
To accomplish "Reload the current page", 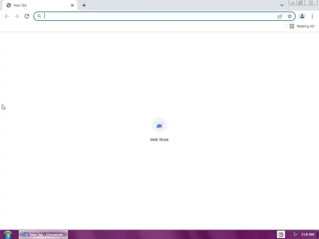I will (27, 16).
